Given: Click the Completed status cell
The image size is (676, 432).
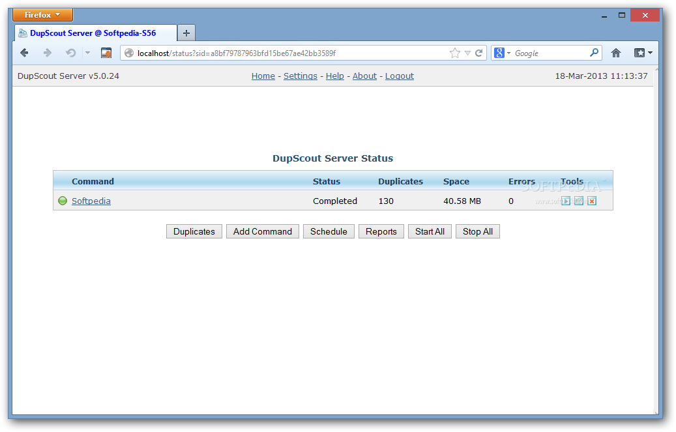Looking at the screenshot, I should point(335,201).
